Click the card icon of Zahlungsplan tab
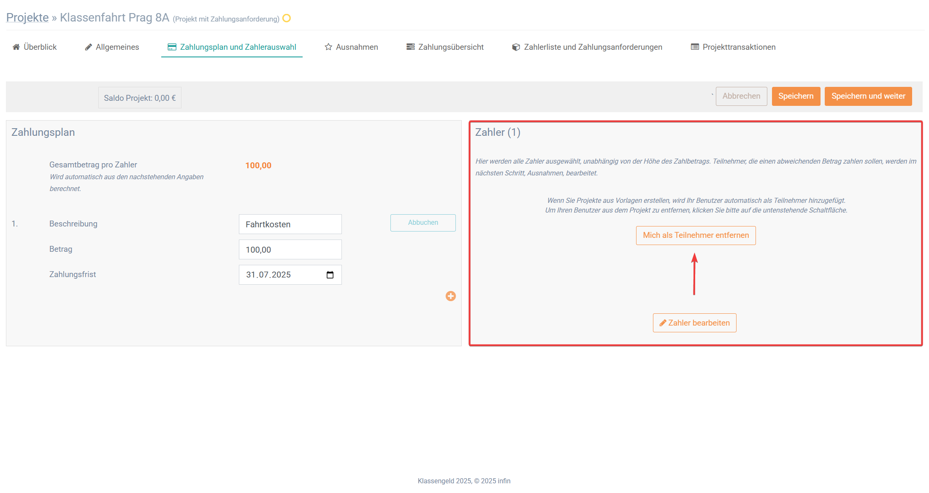The width and height of the screenshot is (929, 493). (172, 47)
